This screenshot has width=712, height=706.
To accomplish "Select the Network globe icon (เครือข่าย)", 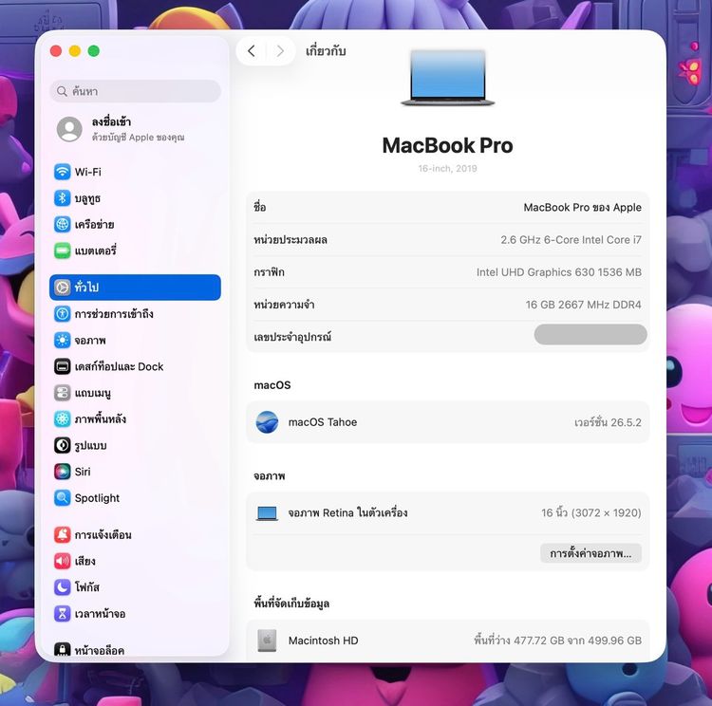I will (63, 224).
